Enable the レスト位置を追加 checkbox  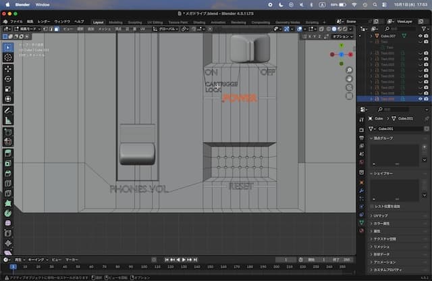[373, 205]
